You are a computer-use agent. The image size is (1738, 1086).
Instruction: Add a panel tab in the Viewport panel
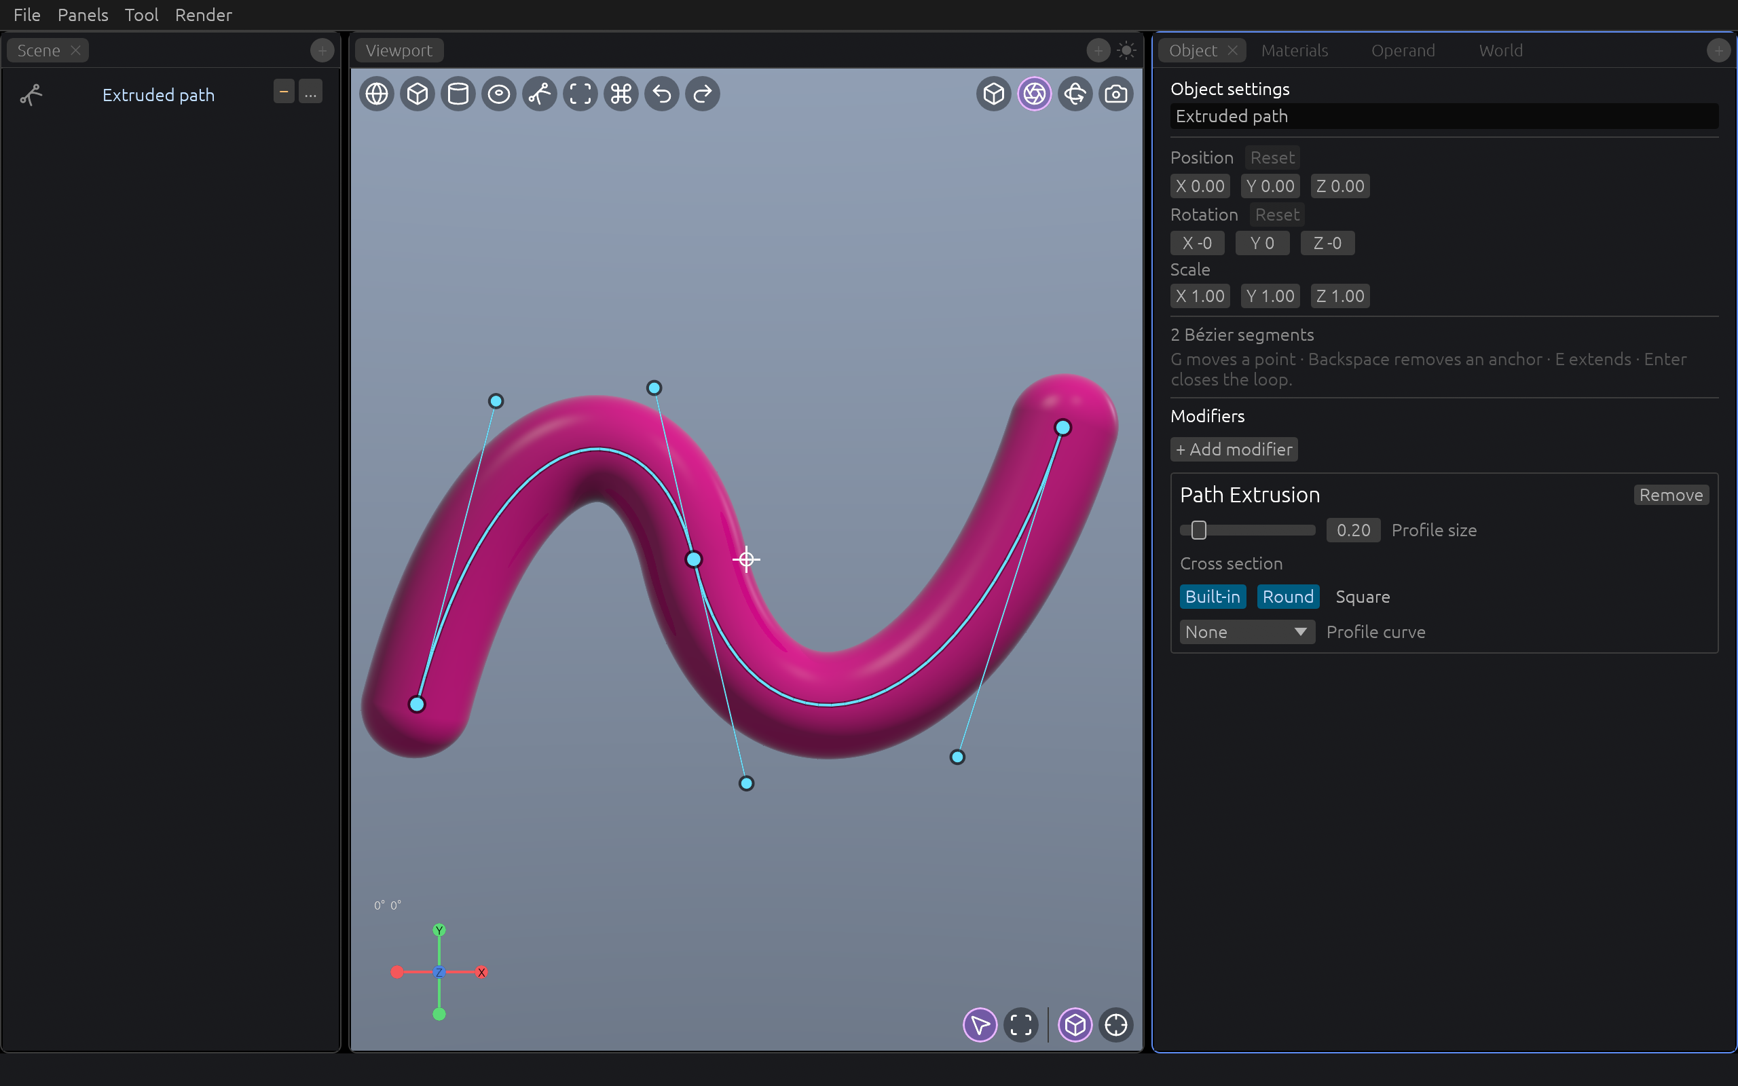[x=1097, y=50]
